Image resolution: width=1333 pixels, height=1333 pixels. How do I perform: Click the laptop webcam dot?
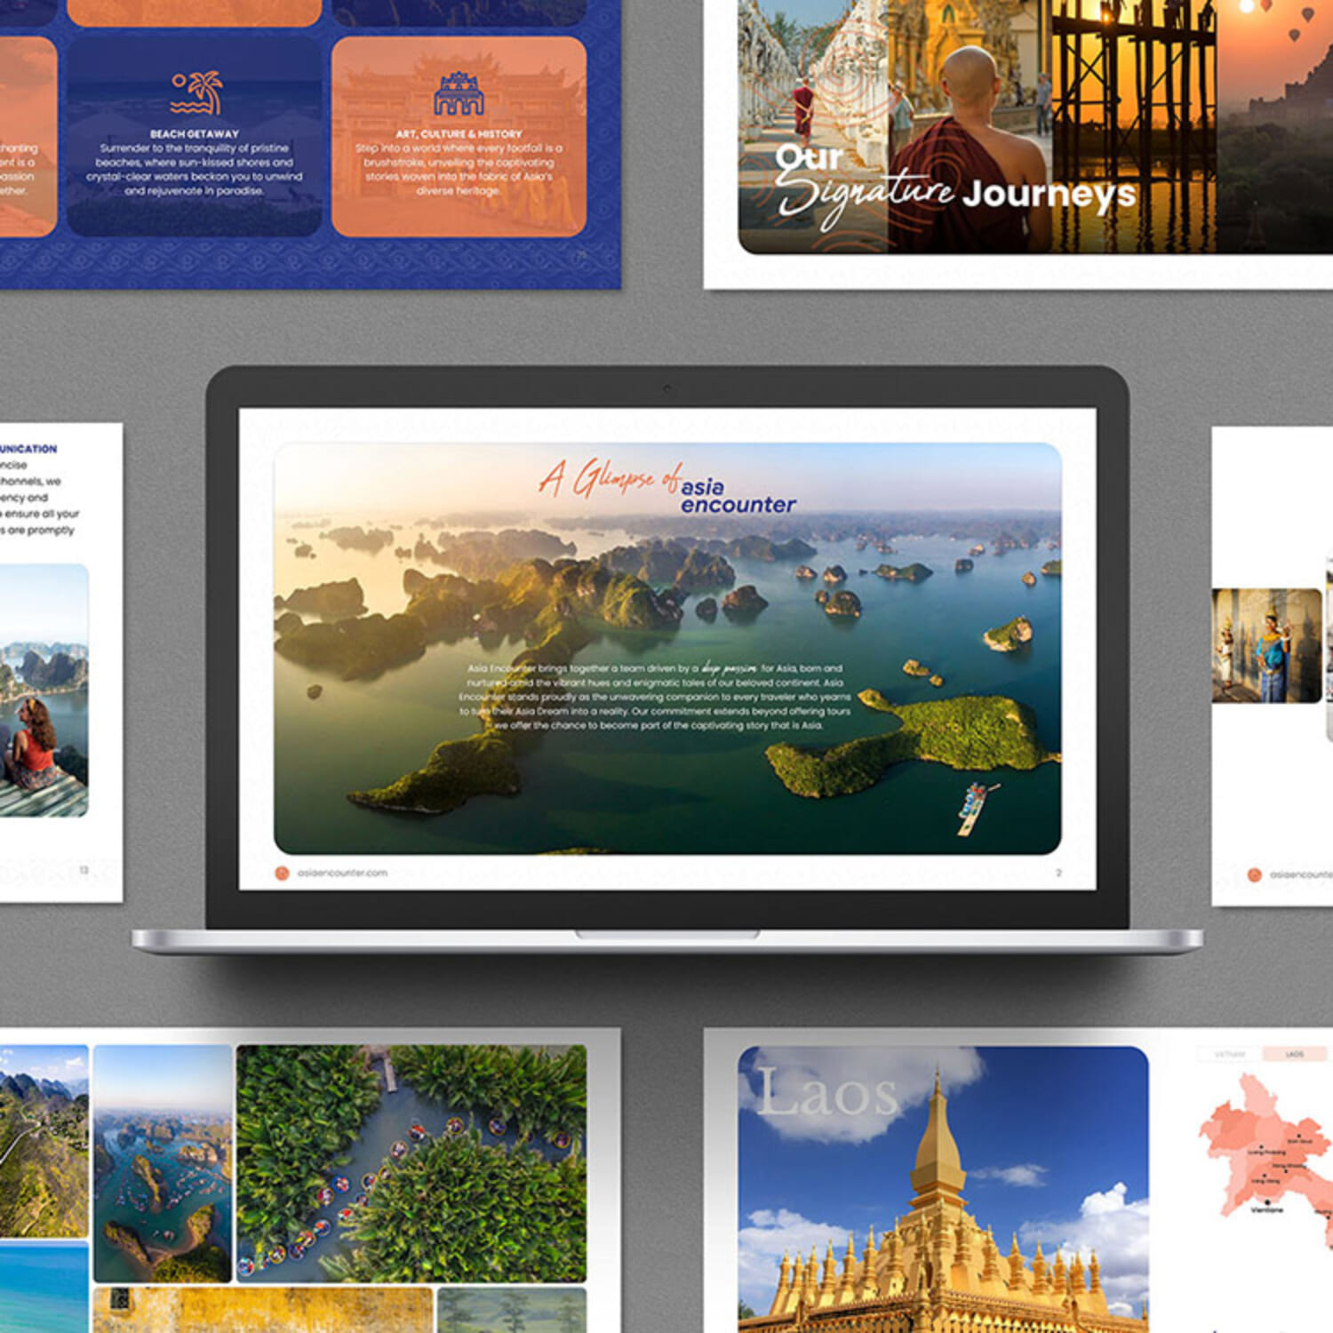666,387
